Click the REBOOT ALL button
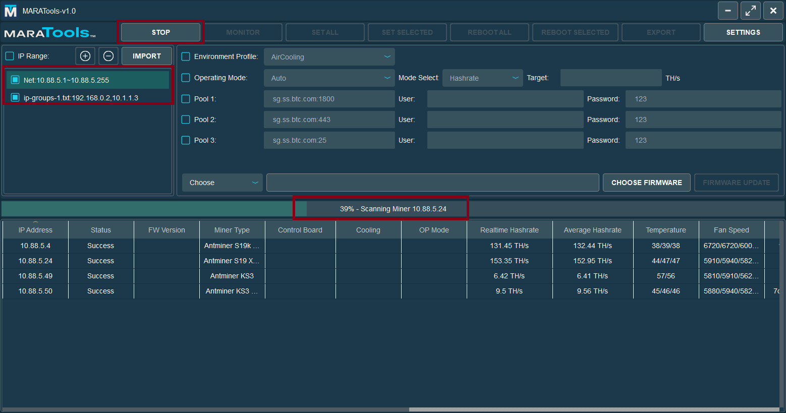This screenshot has width=786, height=413. [x=489, y=32]
